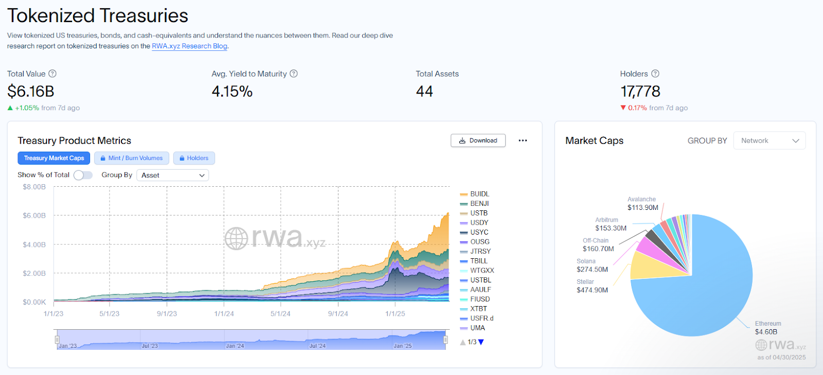This screenshot has width=823, height=375.
Task: Open the Holders help icon
Action: pyautogui.click(x=655, y=74)
